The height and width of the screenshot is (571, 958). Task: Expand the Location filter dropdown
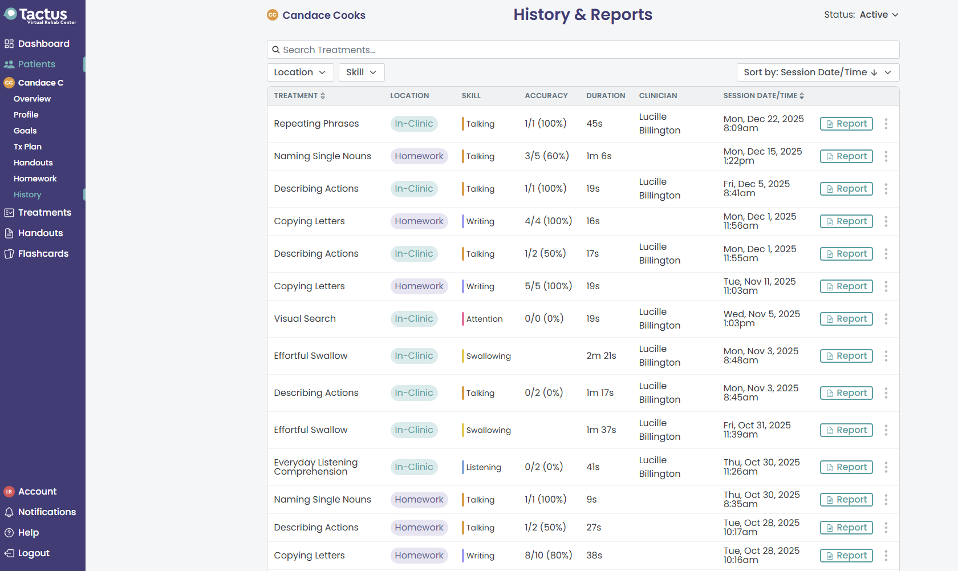(x=300, y=72)
